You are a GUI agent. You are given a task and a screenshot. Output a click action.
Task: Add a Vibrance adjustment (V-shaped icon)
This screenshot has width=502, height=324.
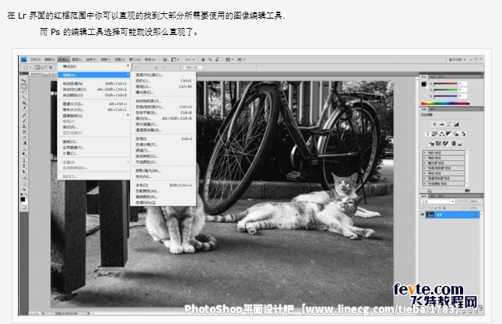click(x=427, y=134)
